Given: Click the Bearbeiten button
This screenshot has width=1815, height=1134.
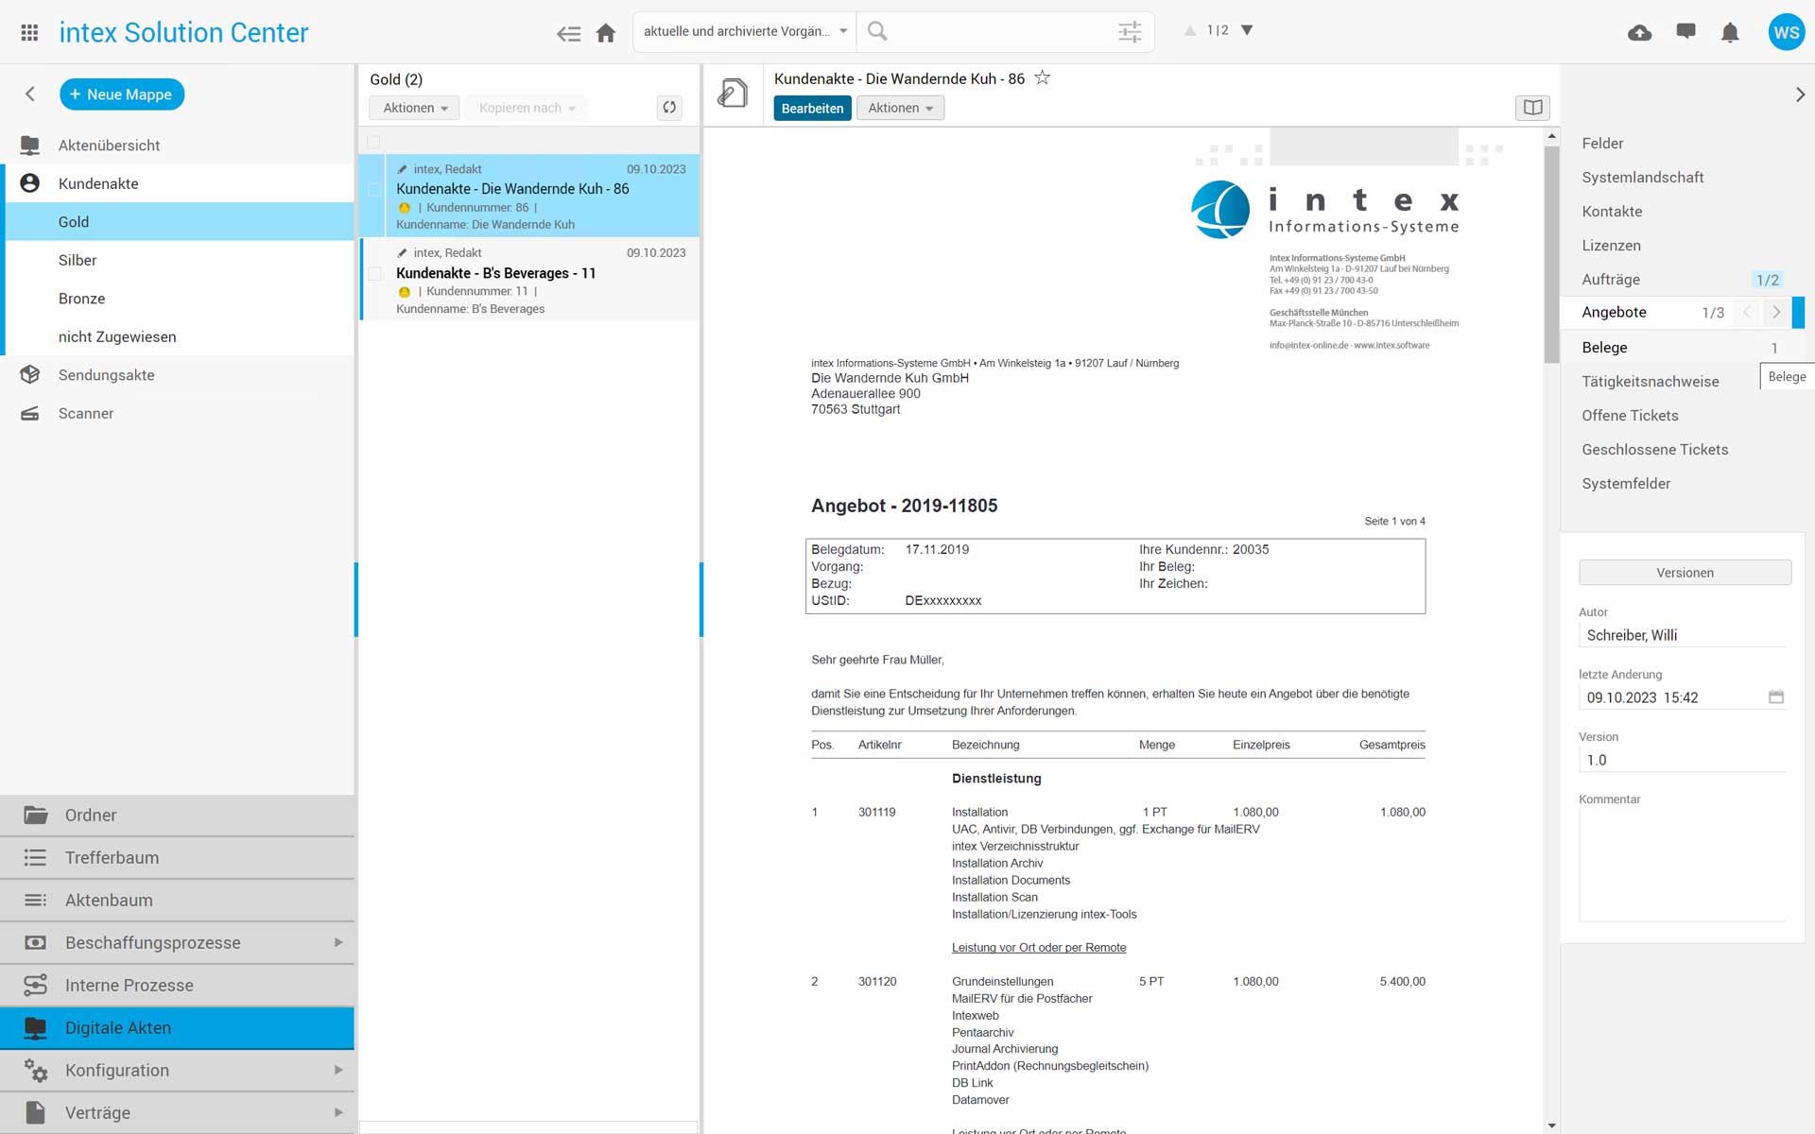Looking at the screenshot, I should tap(812, 109).
